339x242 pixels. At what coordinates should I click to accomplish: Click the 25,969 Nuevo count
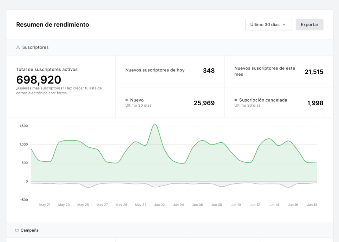(x=204, y=103)
